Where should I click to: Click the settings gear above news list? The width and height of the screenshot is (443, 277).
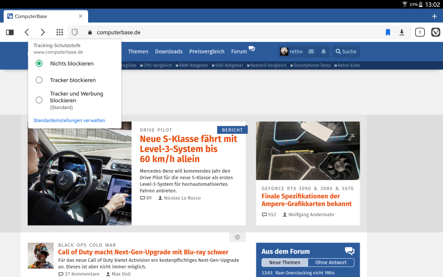coord(237,237)
